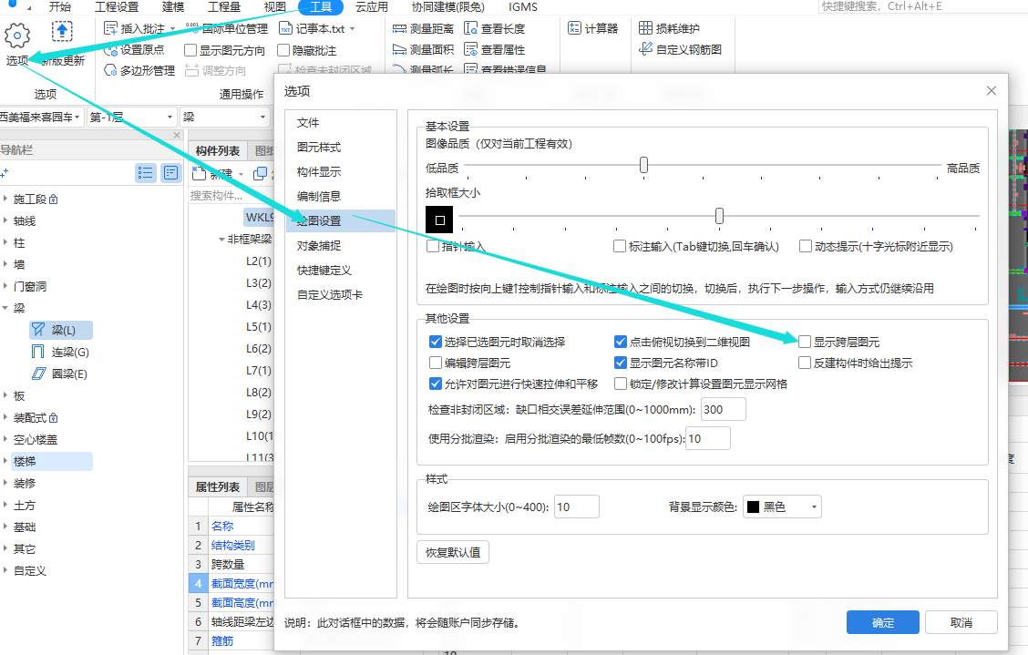The width and height of the screenshot is (1028, 655).
Task: Click 插入批注 icon in the ribbon
Action: tap(110, 29)
